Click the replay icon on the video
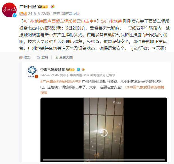This screenshot has width=174, height=164. coord(104,133)
